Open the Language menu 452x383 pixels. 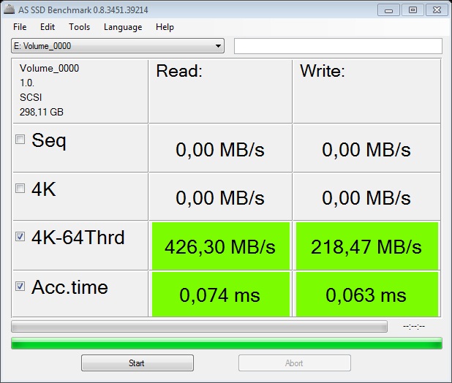pos(123,27)
